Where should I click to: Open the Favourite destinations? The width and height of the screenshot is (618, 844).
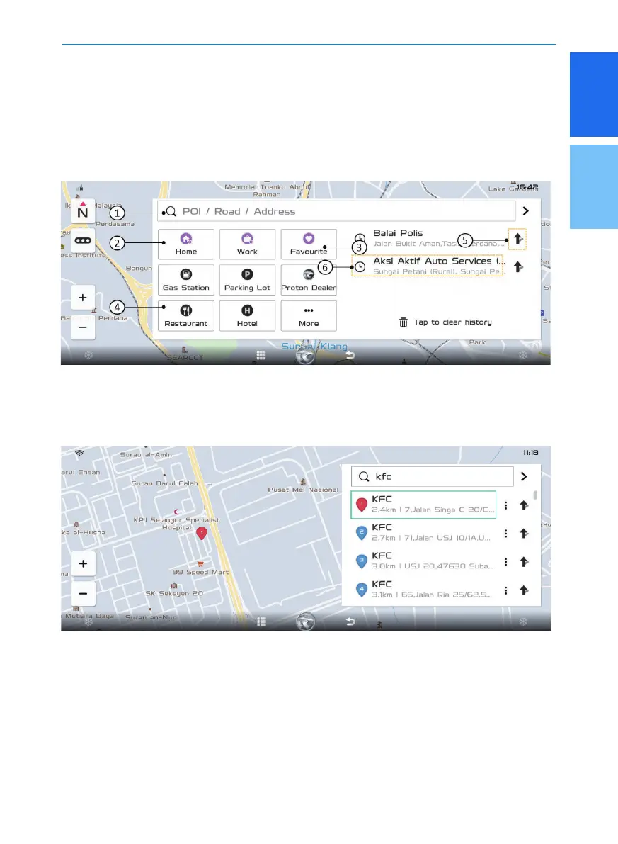click(309, 244)
